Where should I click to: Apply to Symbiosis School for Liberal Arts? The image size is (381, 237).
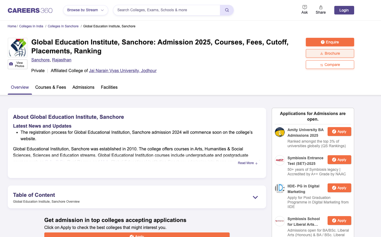pyautogui.click(x=339, y=221)
